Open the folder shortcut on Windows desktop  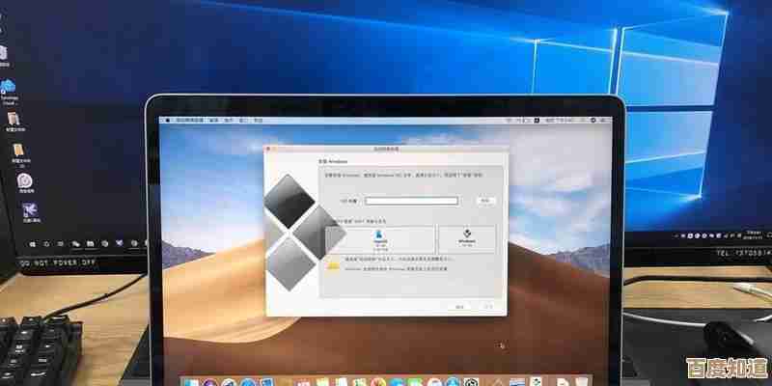tap(18, 150)
